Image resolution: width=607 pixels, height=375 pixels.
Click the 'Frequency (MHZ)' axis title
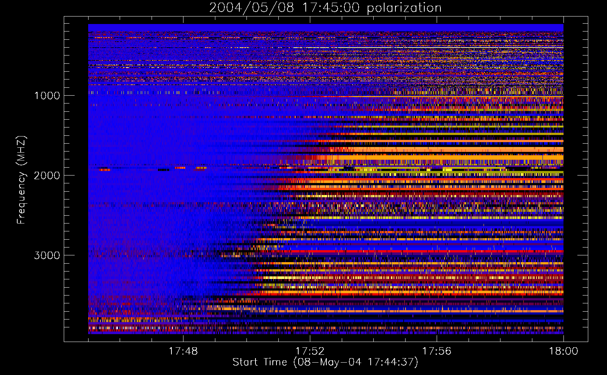pos(21,180)
